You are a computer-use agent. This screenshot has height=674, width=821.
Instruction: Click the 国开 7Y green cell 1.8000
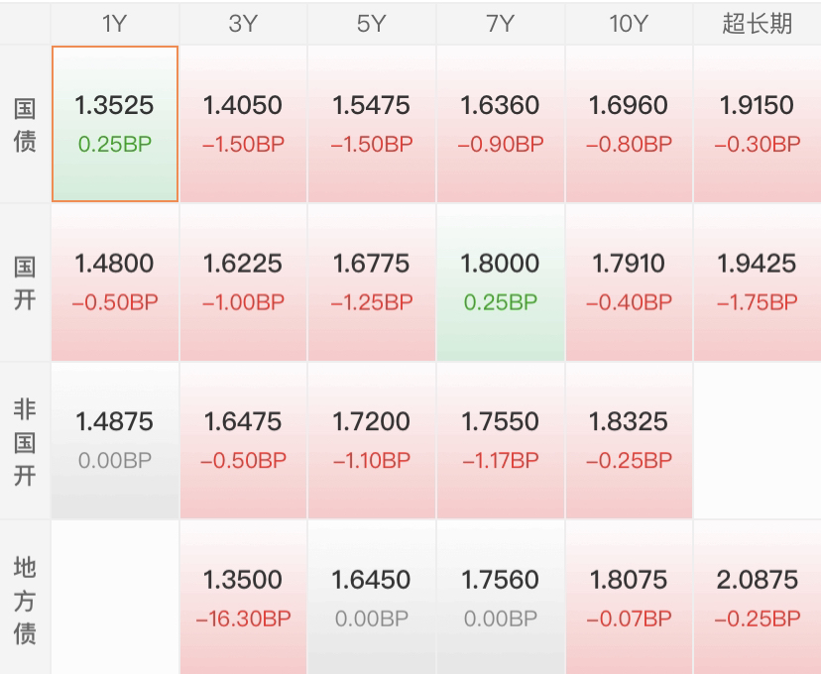(x=501, y=282)
